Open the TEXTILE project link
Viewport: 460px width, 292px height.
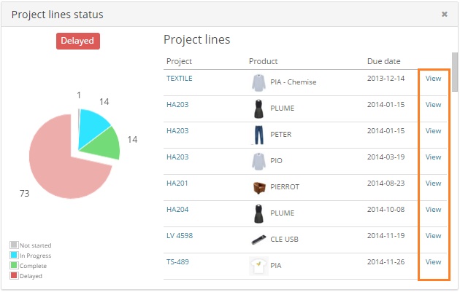pos(179,78)
